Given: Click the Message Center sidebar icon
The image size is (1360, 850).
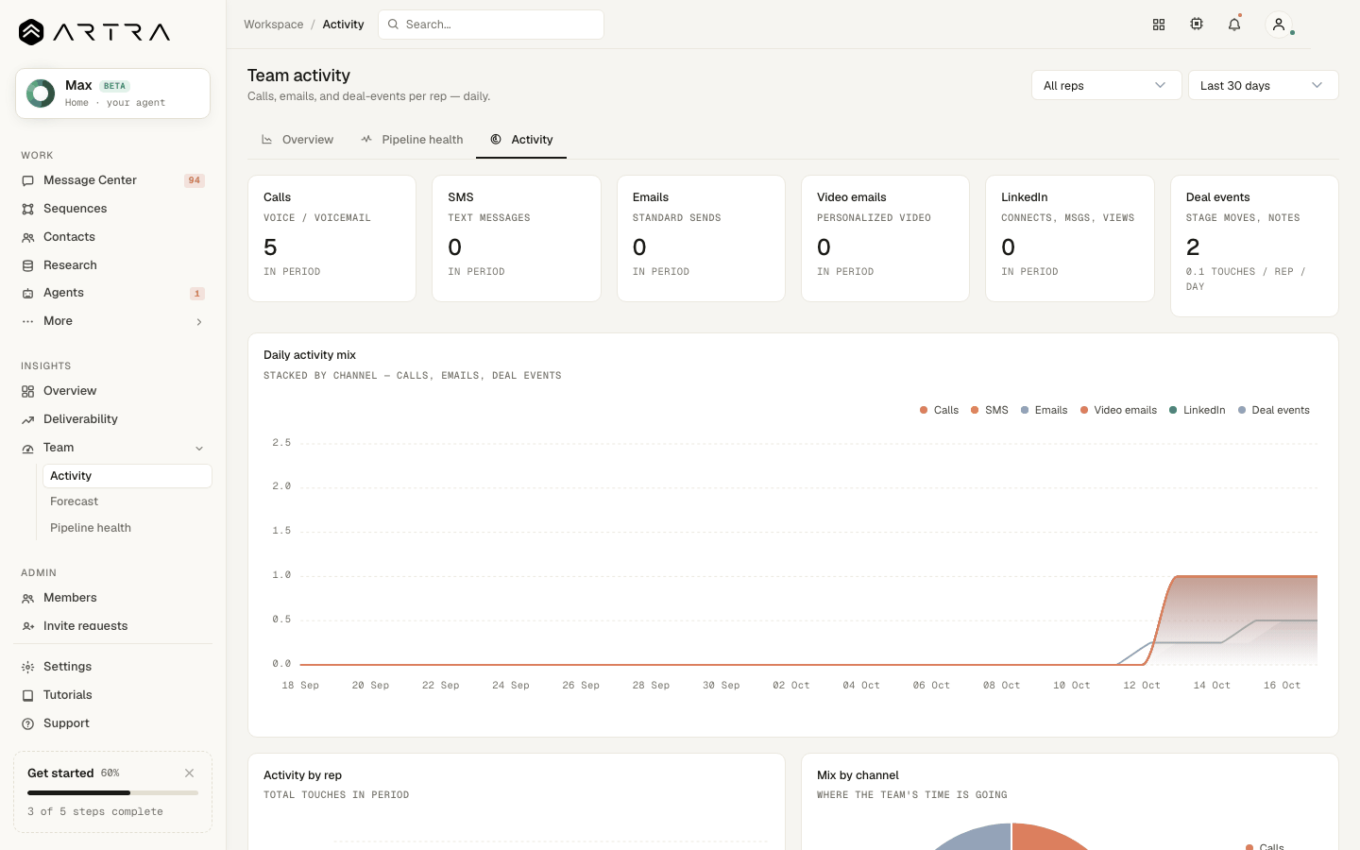Looking at the screenshot, I should [x=28, y=180].
